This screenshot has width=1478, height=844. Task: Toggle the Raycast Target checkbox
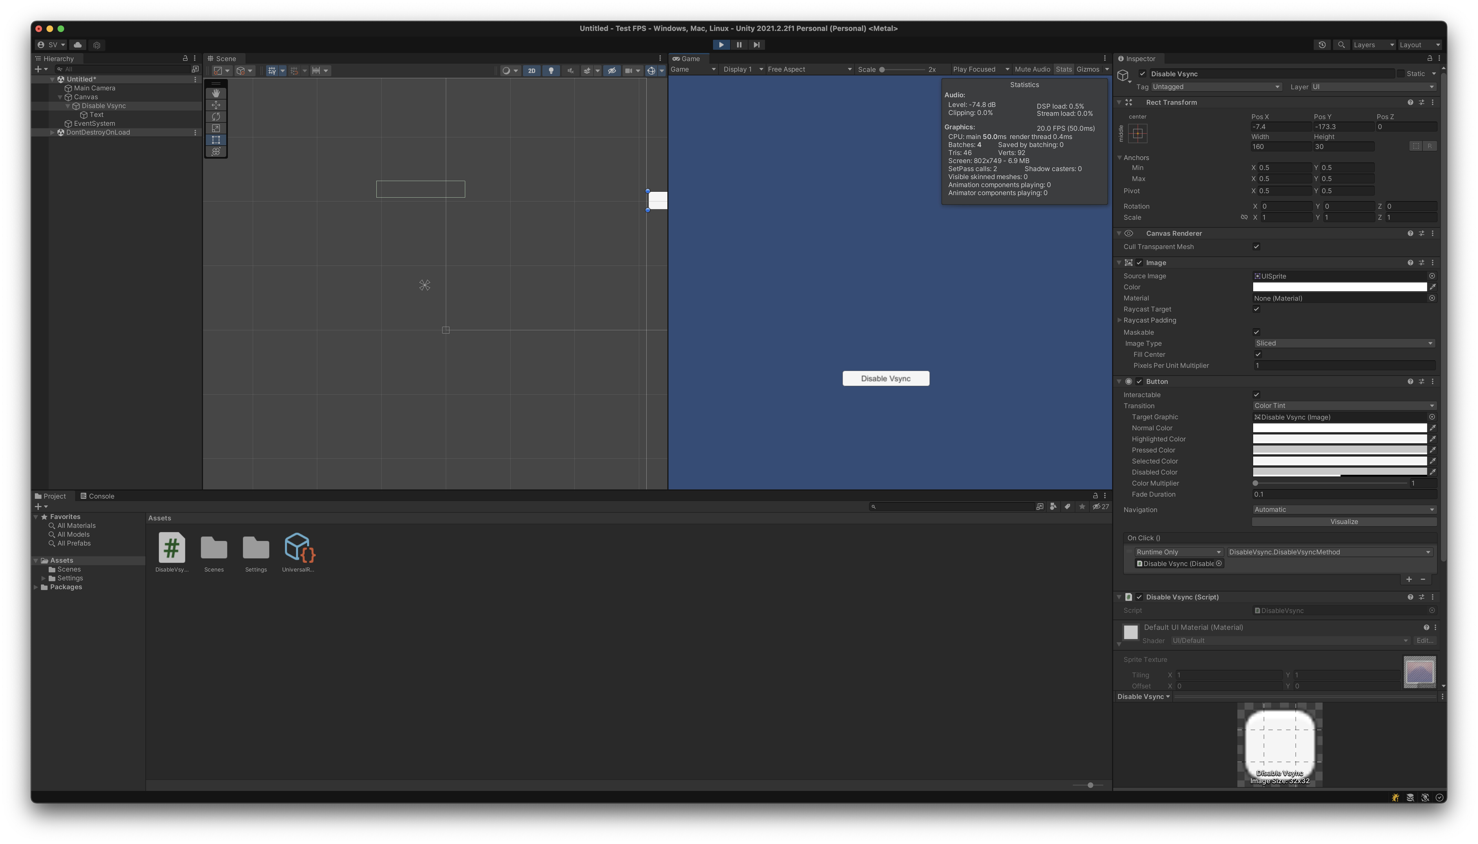(1256, 309)
